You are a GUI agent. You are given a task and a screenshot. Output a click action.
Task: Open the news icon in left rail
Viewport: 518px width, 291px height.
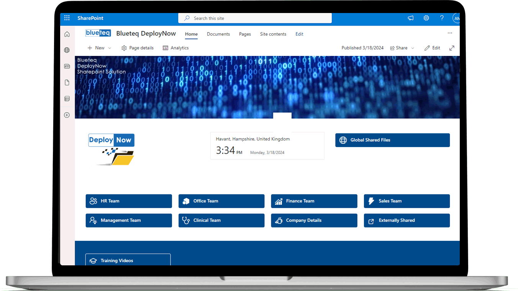67,66
